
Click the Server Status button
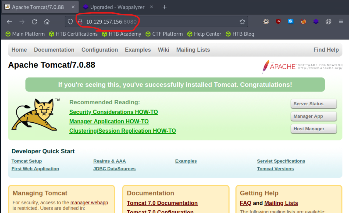click(314, 104)
